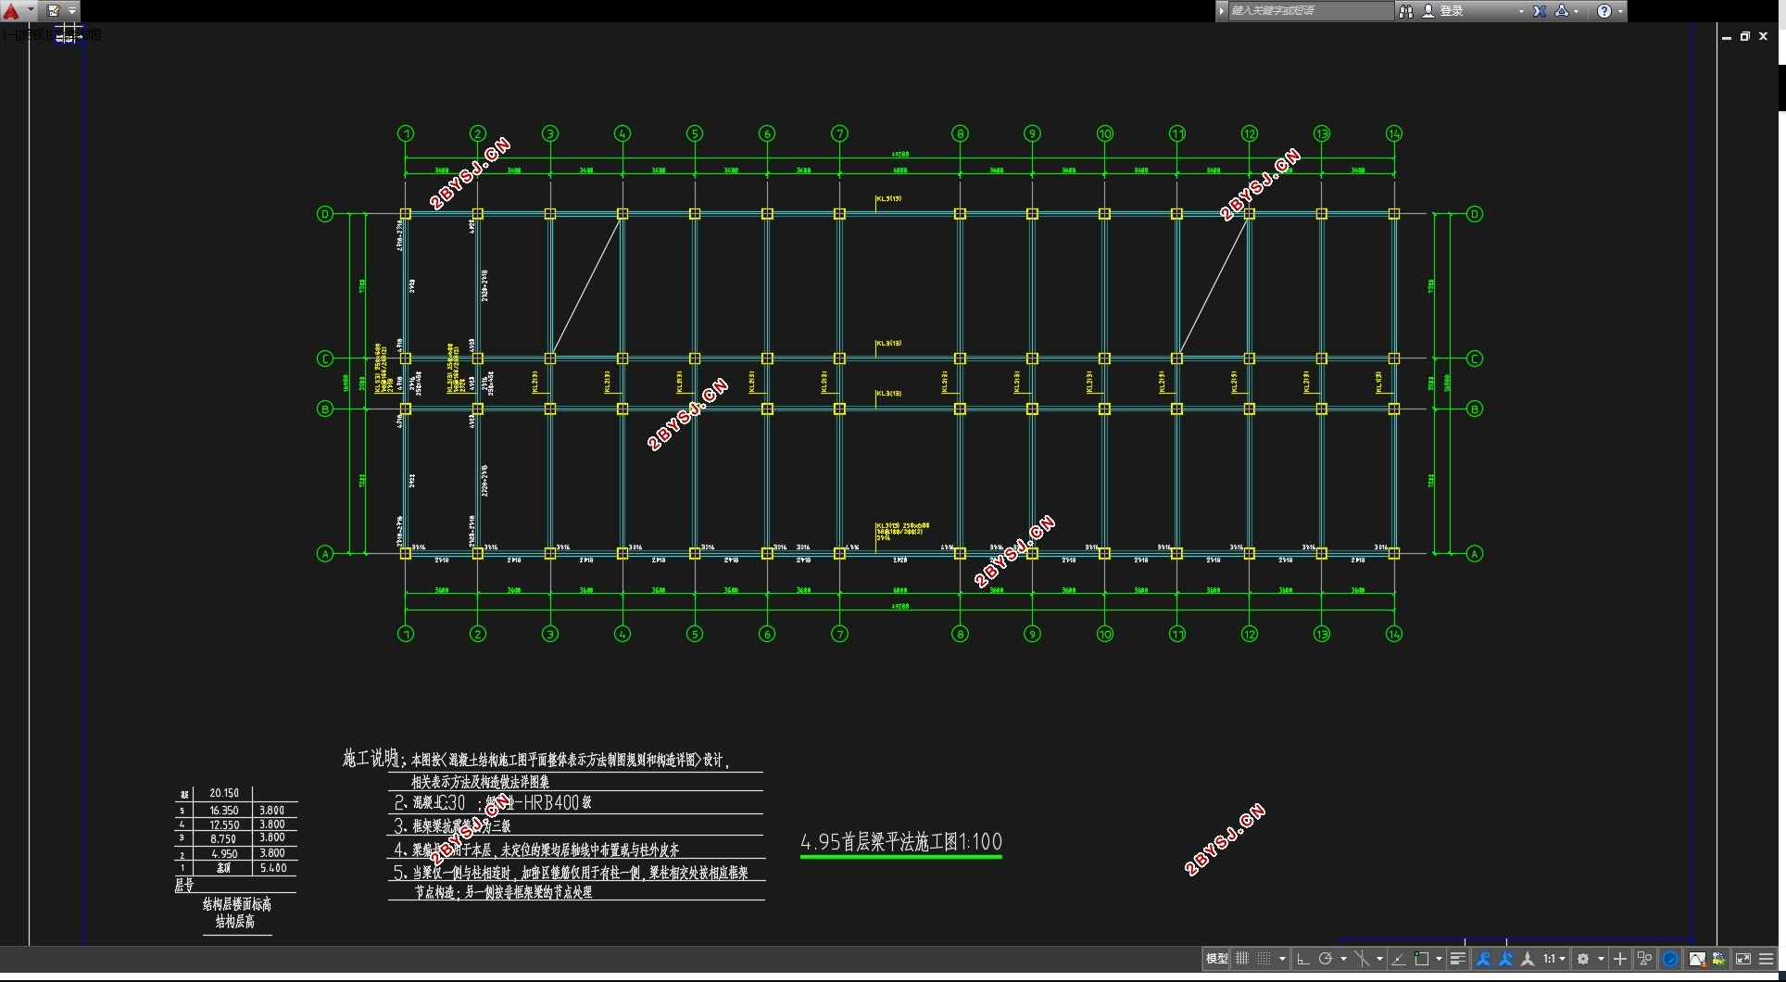Expand the 登录 sign-in dropdown arrow
The image size is (1786, 982).
pyautogui.click(x=1521, y=11)
